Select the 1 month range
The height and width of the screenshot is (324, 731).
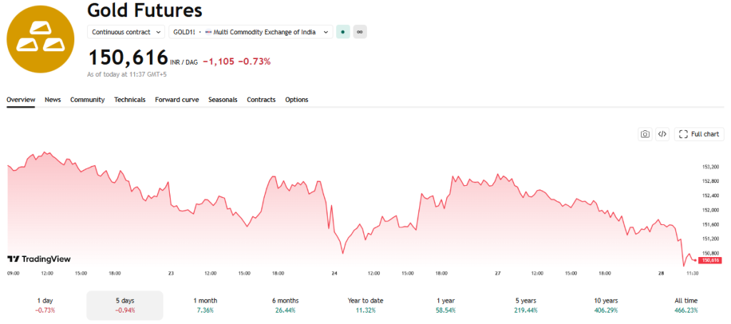tap(205, 305)
